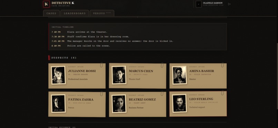The height and width of the screenshot is (128, 278).
Task: Click the Initial Timeline label
Action: [x=62, y=27]
